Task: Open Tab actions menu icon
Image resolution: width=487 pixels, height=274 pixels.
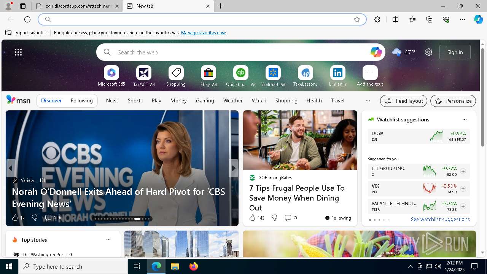Action: coord(23,6)
